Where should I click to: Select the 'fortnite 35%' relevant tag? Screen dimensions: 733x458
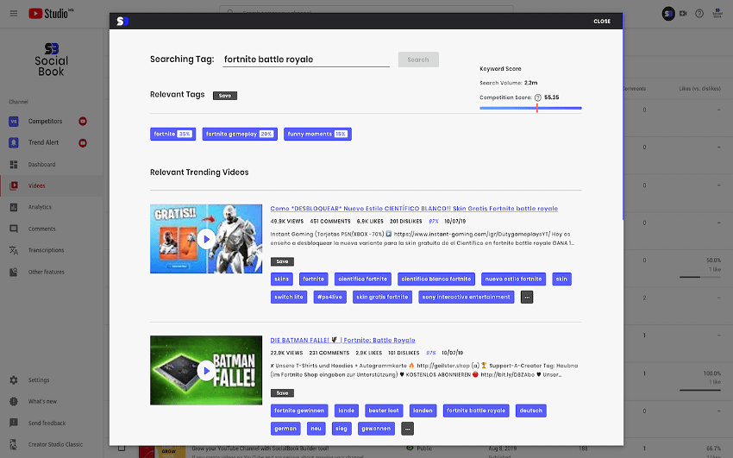[x=172, y=134]
